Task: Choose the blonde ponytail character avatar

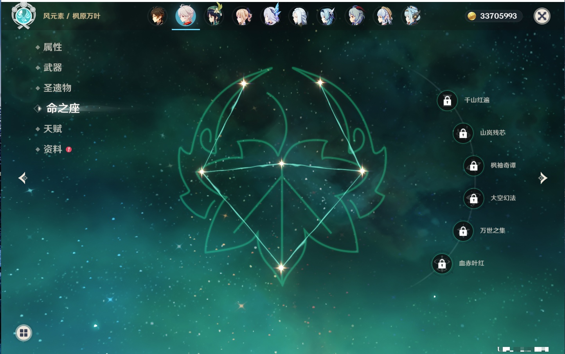Action: pyautogui.click(x=242, y=16)
